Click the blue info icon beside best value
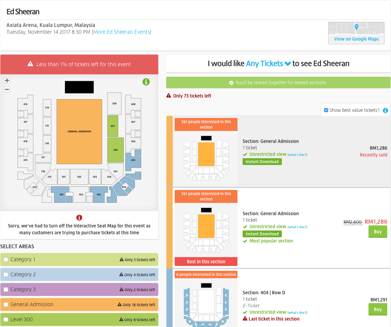 385,110
